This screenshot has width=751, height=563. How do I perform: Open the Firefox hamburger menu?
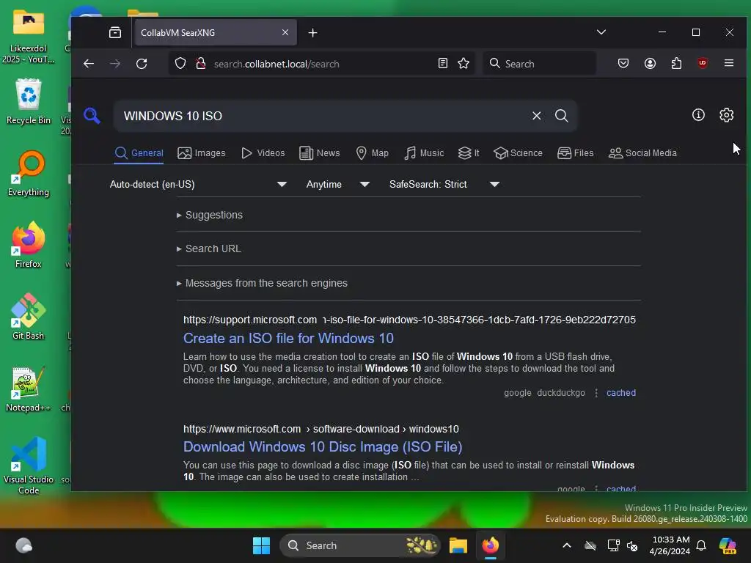[x=729, y=63]
